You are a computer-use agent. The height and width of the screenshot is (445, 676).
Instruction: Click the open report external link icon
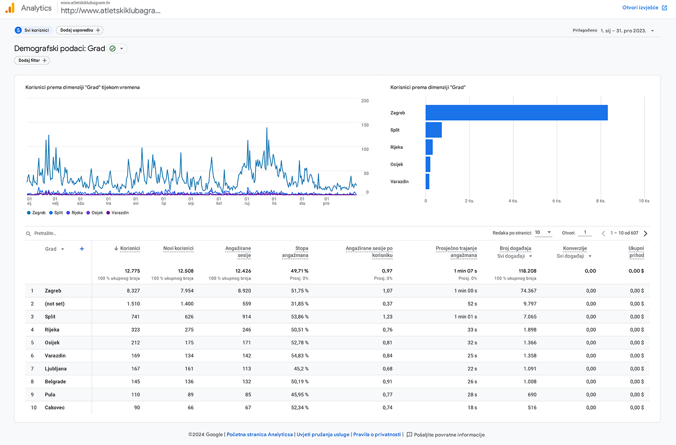[664, 8]
